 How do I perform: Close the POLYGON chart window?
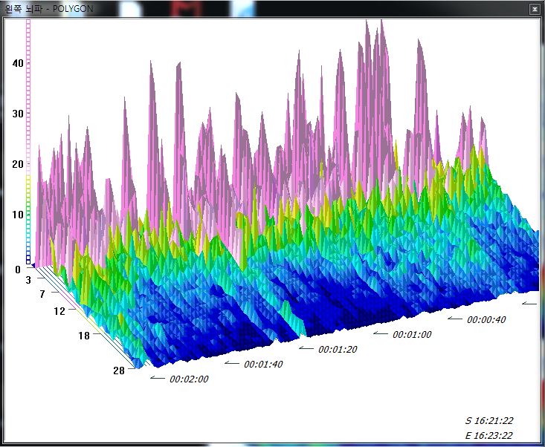click(534, 8)
